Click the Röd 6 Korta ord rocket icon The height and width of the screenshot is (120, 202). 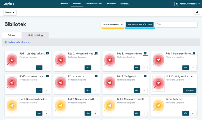[61, 83]
